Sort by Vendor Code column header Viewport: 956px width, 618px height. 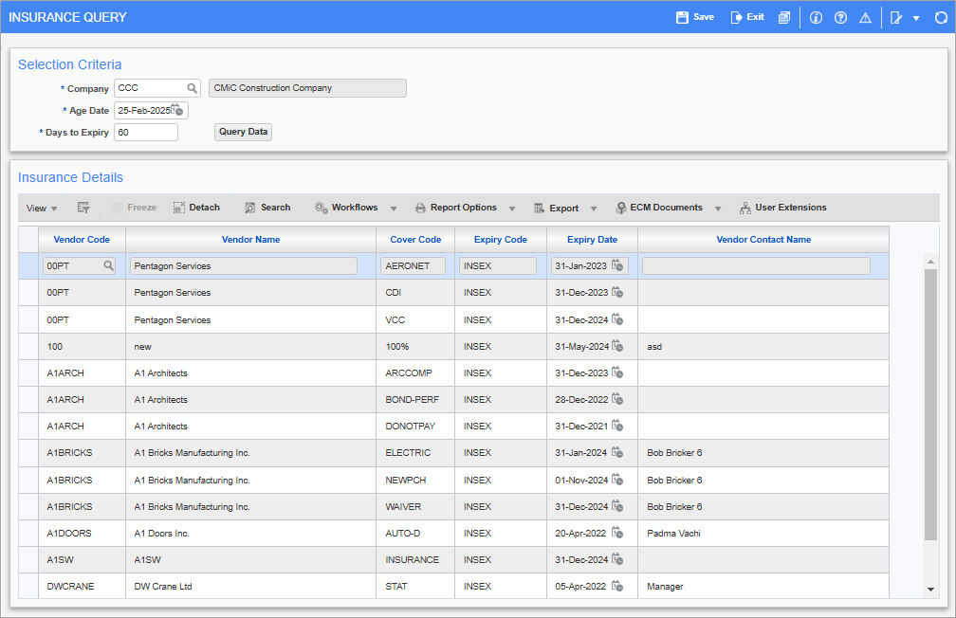[82, 240]
